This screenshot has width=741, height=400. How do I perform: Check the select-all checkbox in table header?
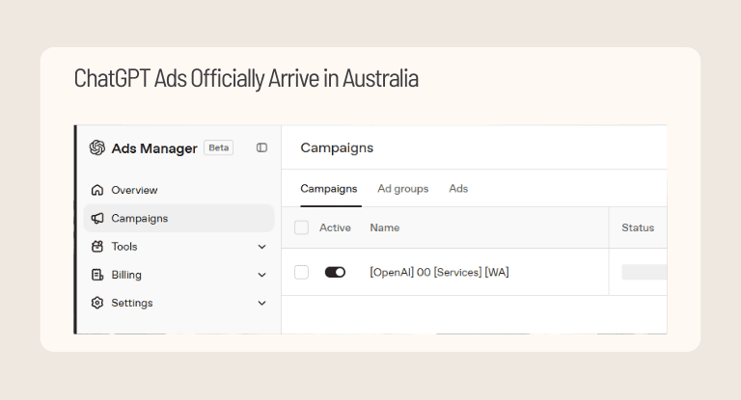pyautogui.click(x=301, y=227)
